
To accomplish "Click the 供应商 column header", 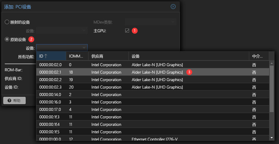I will (x=108, y=56).
